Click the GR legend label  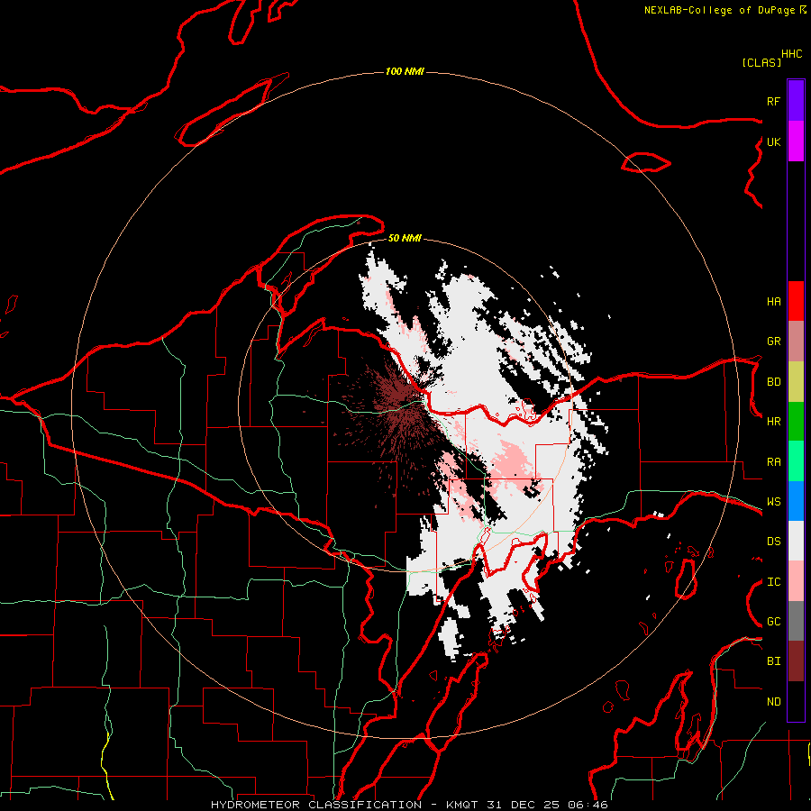[x=773, y=342]
